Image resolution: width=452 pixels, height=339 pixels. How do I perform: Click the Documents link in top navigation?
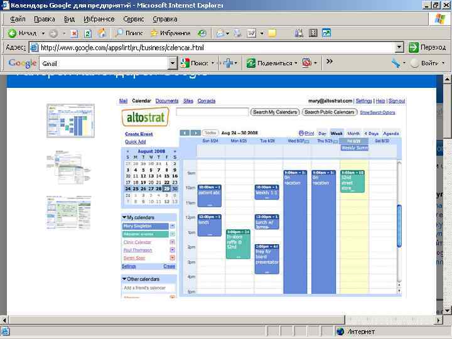click(167, 100)
